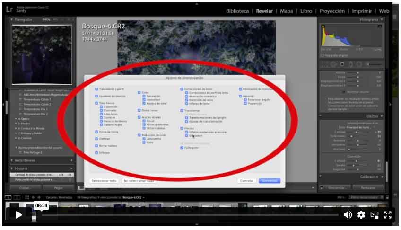
Task: Open the Biblioteca module
Action: coord(237,11)
